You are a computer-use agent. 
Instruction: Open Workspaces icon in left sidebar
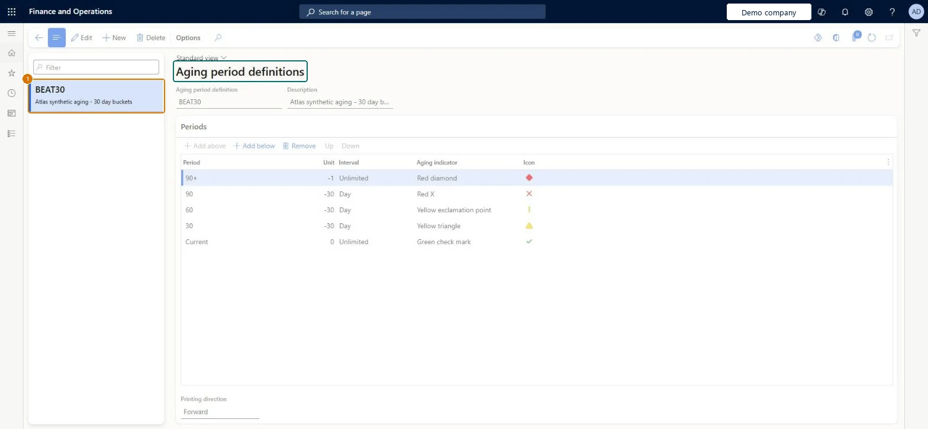coord(11,113)
